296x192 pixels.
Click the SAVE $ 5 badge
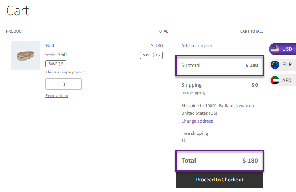(x=56, y=64)
